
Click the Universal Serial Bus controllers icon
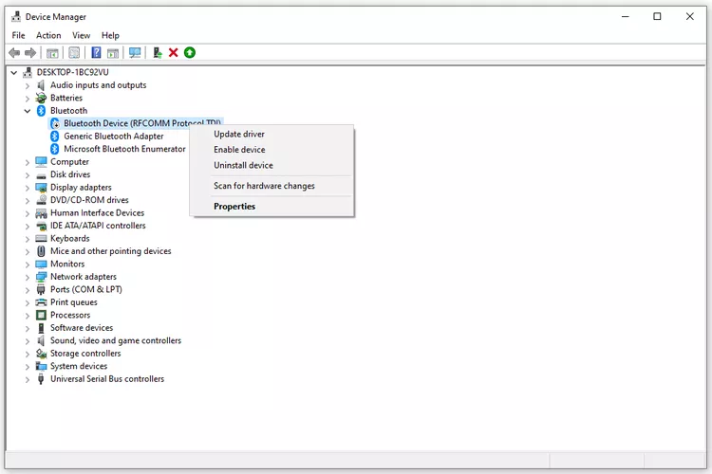tap(41, 379)
